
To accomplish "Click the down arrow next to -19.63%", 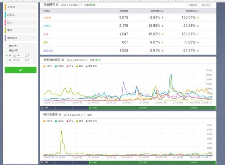I will click(x=163, y=26).
